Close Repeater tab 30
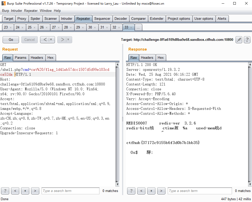Viewport: 252px width, 202px height. point(95,28)
